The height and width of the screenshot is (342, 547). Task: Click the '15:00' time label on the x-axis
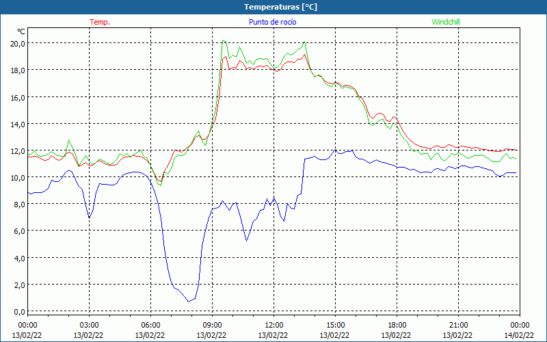(335, 326)
